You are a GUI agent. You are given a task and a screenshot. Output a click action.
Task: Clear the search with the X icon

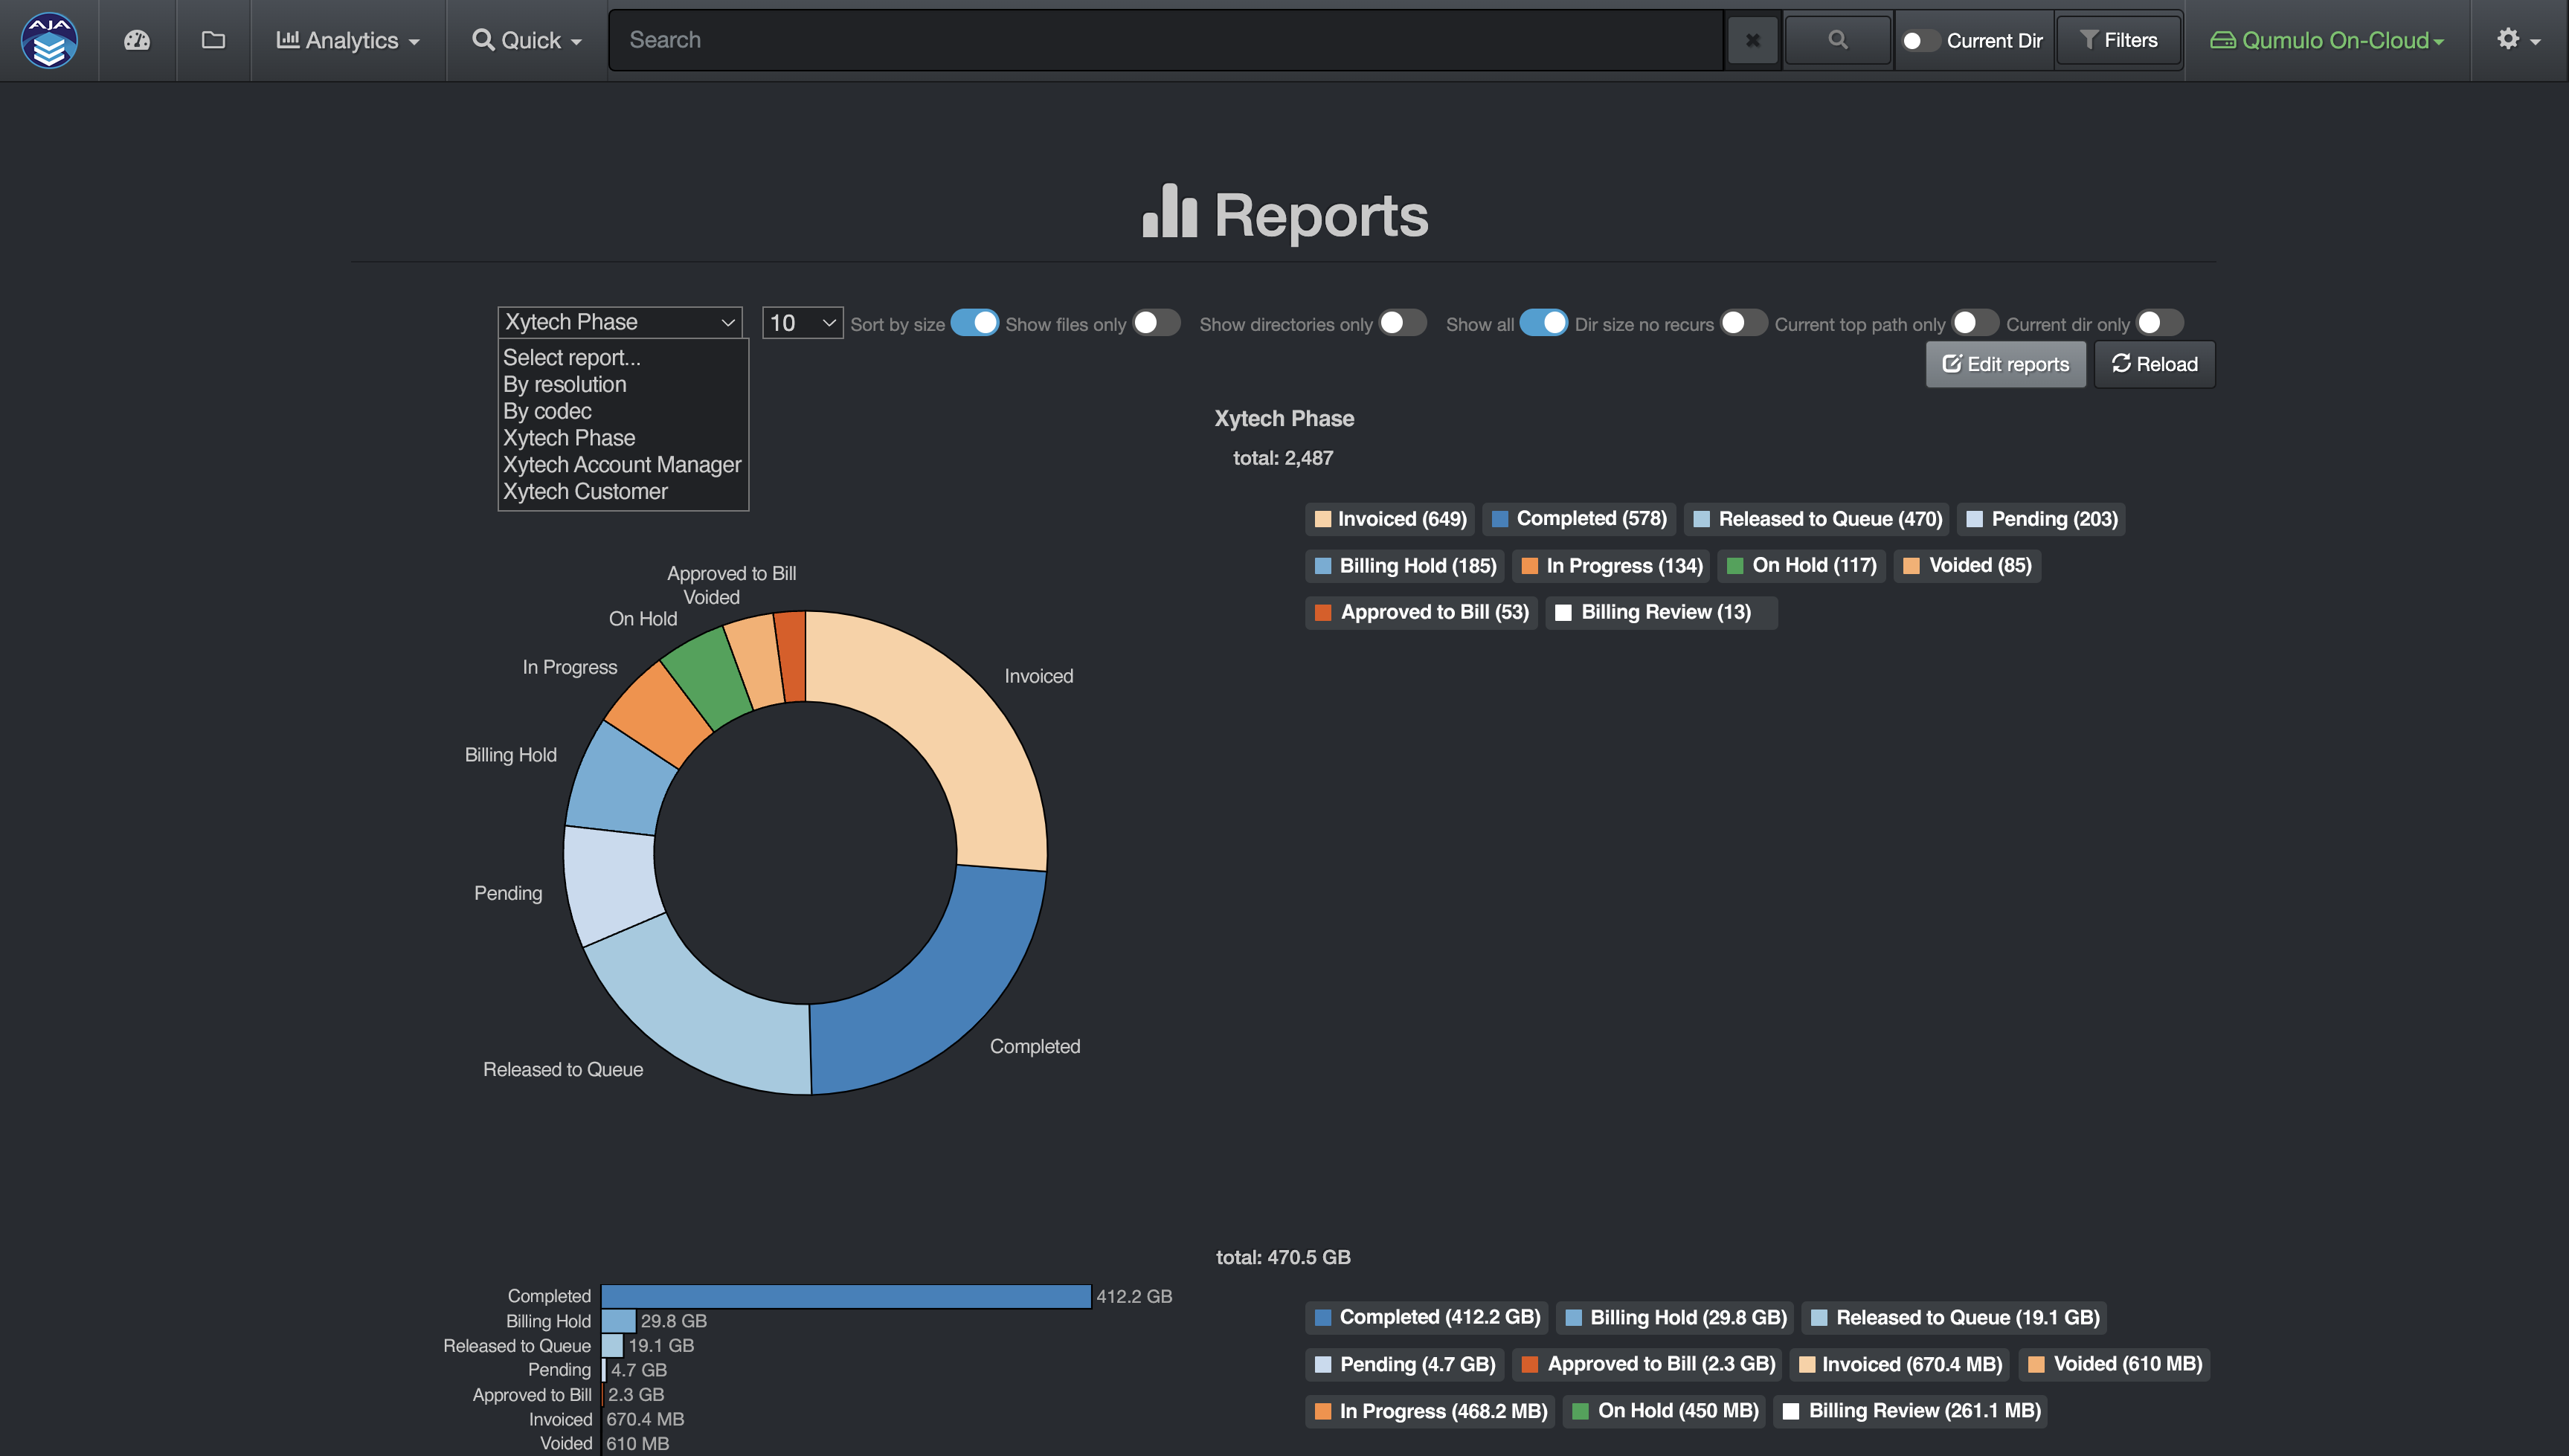(x=1752, y=40)
